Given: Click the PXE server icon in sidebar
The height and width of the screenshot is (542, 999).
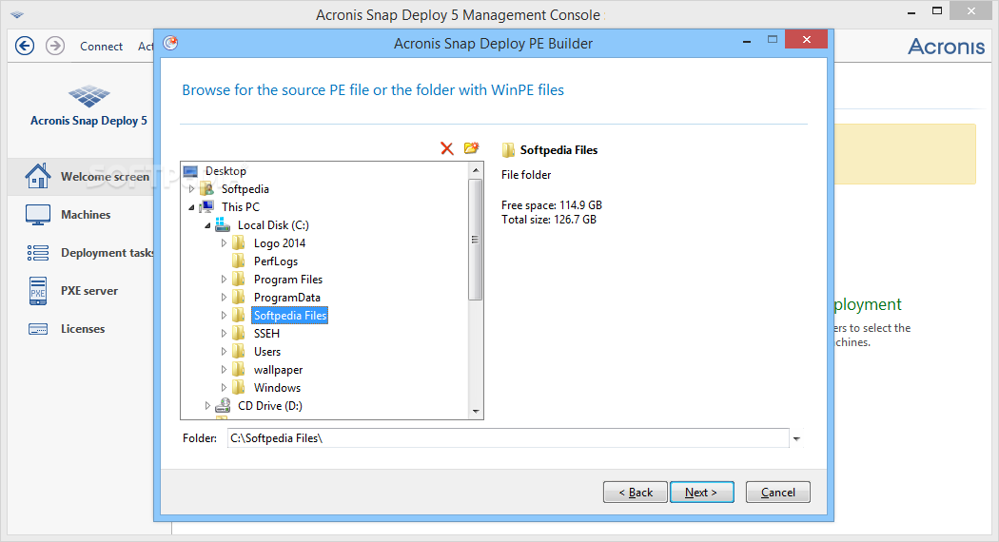Looking at the screenshot, I should point(38,291).
